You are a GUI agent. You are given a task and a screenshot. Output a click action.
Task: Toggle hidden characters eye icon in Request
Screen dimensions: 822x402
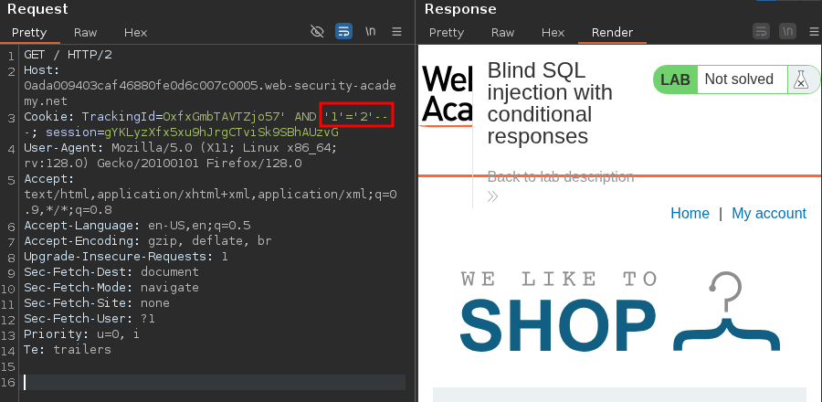pyautogui.click(x=317, y=32)
